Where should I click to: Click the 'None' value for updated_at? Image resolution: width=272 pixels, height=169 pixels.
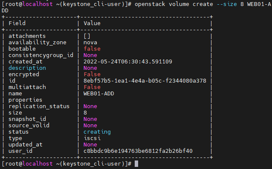(x=90, y=145)
